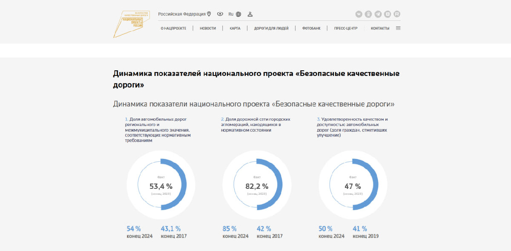Screen dimensions: 511x251
Task: Toggle the visually impaired eye icon
Action: click(220, 14)
